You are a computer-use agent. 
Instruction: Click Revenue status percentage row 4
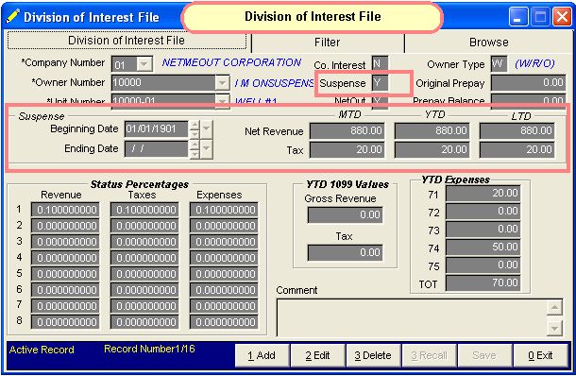pos(65,258)
